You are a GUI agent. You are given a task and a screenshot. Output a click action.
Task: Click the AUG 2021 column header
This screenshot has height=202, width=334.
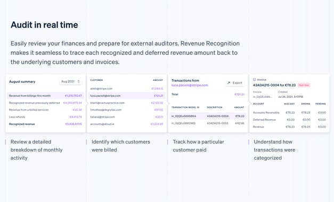coord(289,104)
